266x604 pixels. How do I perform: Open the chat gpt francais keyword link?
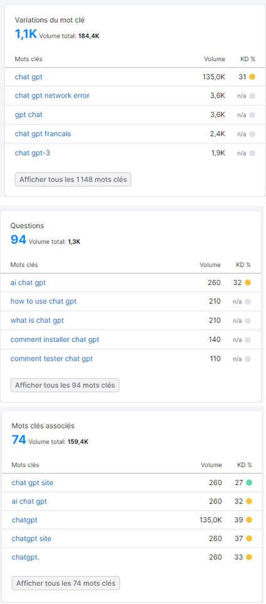43,133
